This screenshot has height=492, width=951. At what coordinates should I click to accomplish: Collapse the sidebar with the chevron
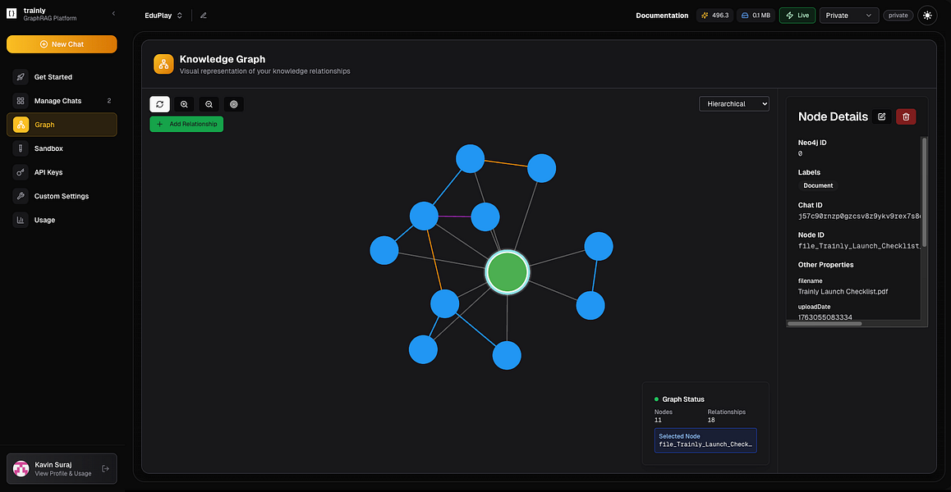[113, 13]
